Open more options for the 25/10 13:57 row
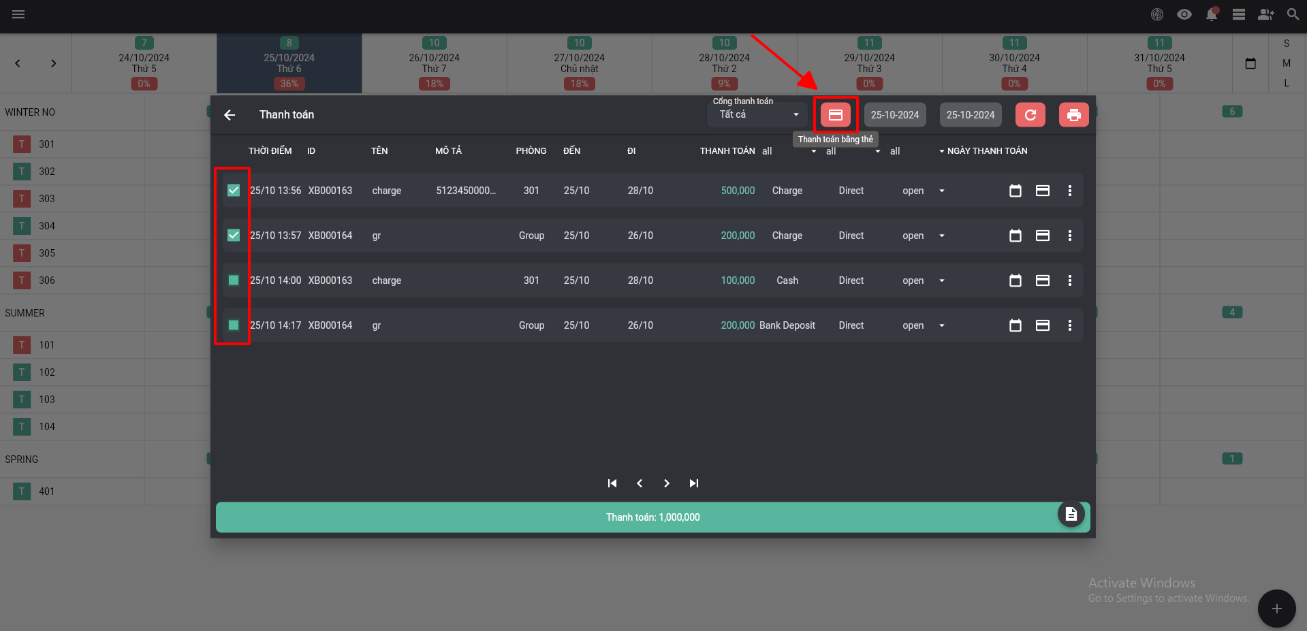Viewport: 1307px width, 631px height. point(1070,236)
